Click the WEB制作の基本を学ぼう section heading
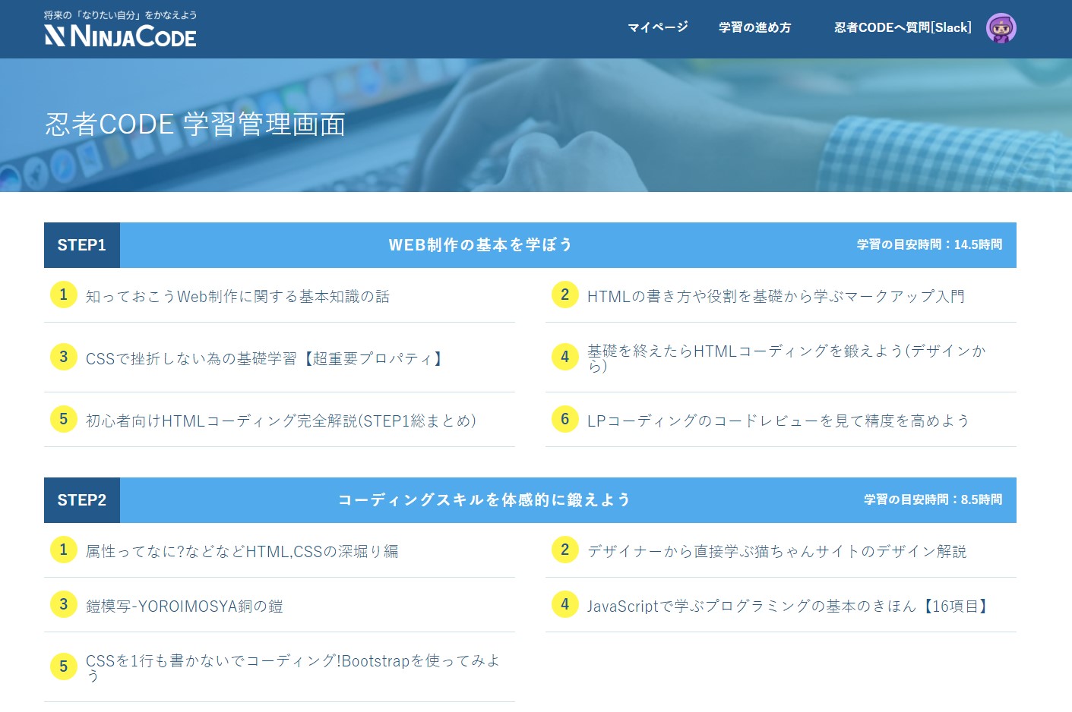This screenshot has height=712, width=1072. 480,245
